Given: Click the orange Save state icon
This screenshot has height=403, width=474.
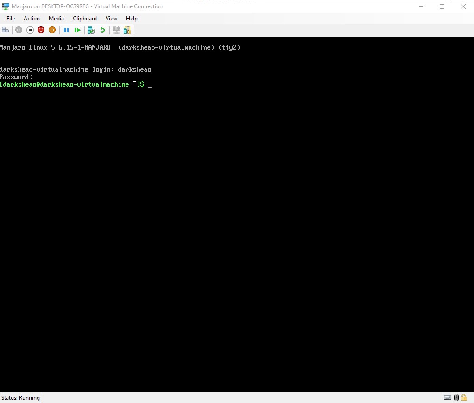Looking at the screenshot, I should (x=52, y=30).
